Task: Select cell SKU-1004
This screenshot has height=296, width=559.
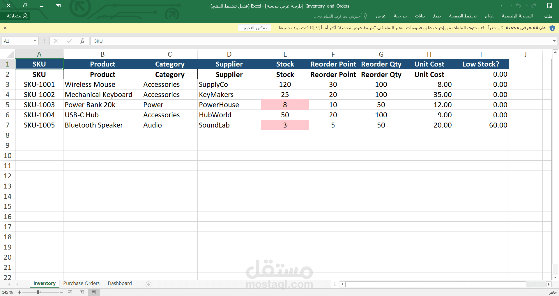Action: tap(39, 115)
